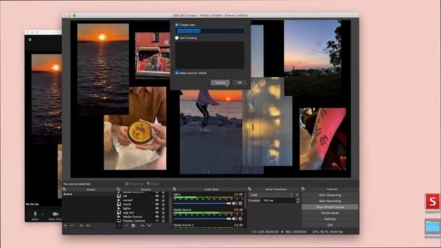
Task: Adjust the lights volume slider
Action: pyautogui.click(x=202, y=203)
